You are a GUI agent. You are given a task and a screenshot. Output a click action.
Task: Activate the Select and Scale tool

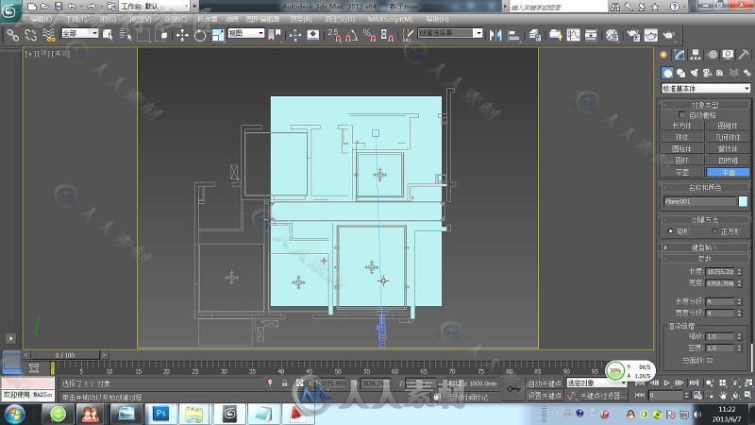(x=218, y=35)
